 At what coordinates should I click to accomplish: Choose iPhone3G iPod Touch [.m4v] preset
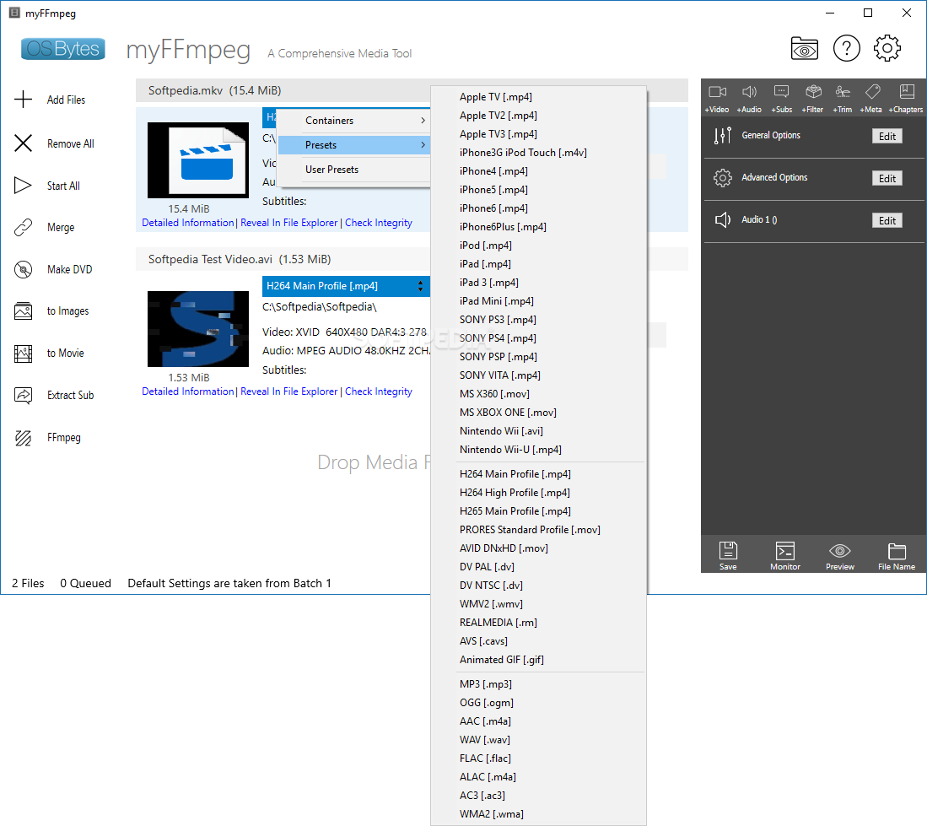point(539,153)
